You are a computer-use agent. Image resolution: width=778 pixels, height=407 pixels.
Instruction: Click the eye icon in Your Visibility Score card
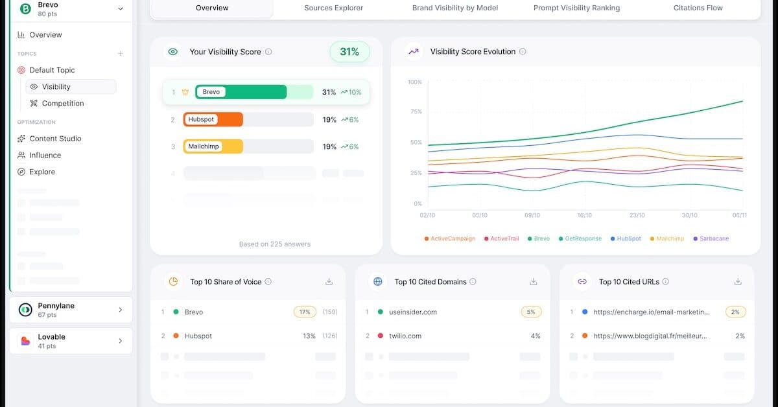pyautogui.click(x=172, y=52)
